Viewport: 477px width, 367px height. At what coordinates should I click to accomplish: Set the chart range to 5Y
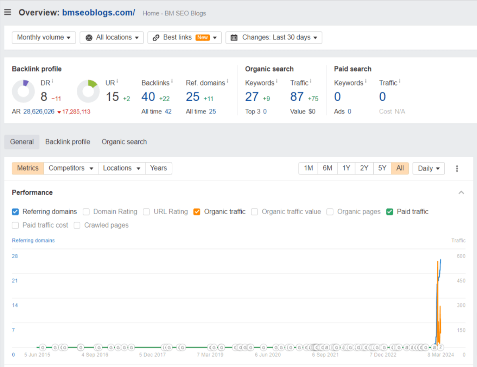point(382,168)
